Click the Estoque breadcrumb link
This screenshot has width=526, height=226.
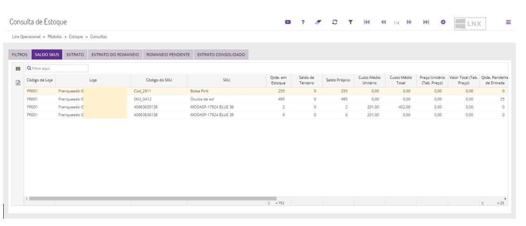(76, 36)
